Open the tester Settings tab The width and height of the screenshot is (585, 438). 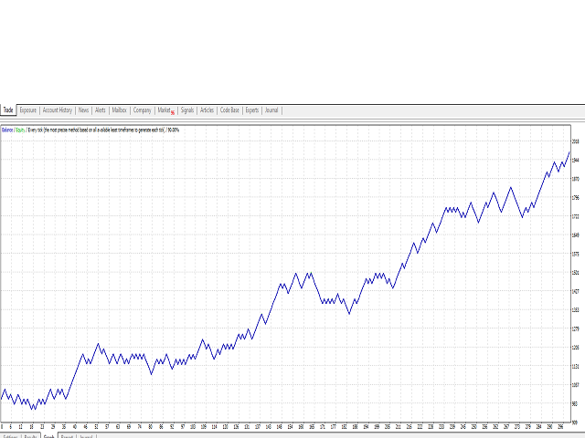click(9, 436)
